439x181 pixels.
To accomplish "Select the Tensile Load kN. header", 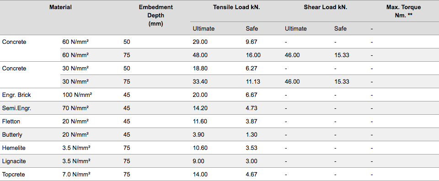I will (236, 7).
